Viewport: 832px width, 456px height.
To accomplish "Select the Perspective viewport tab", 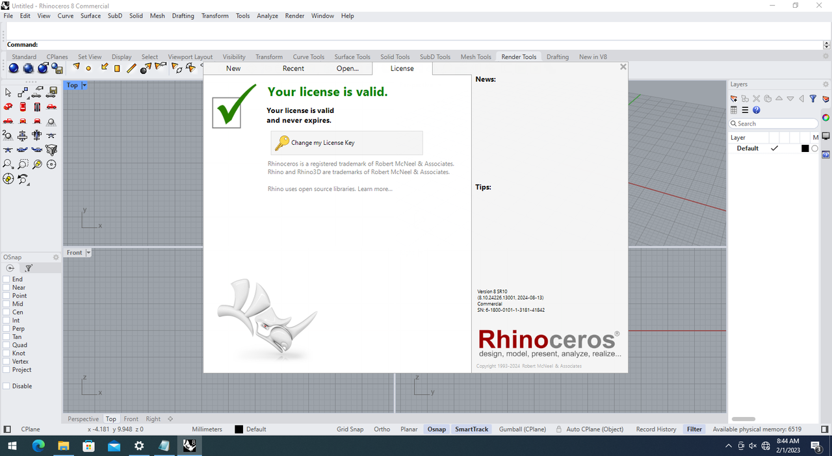I will coord(83,419).
